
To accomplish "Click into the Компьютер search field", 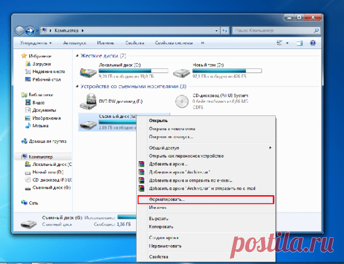I will tap(273, 31).
